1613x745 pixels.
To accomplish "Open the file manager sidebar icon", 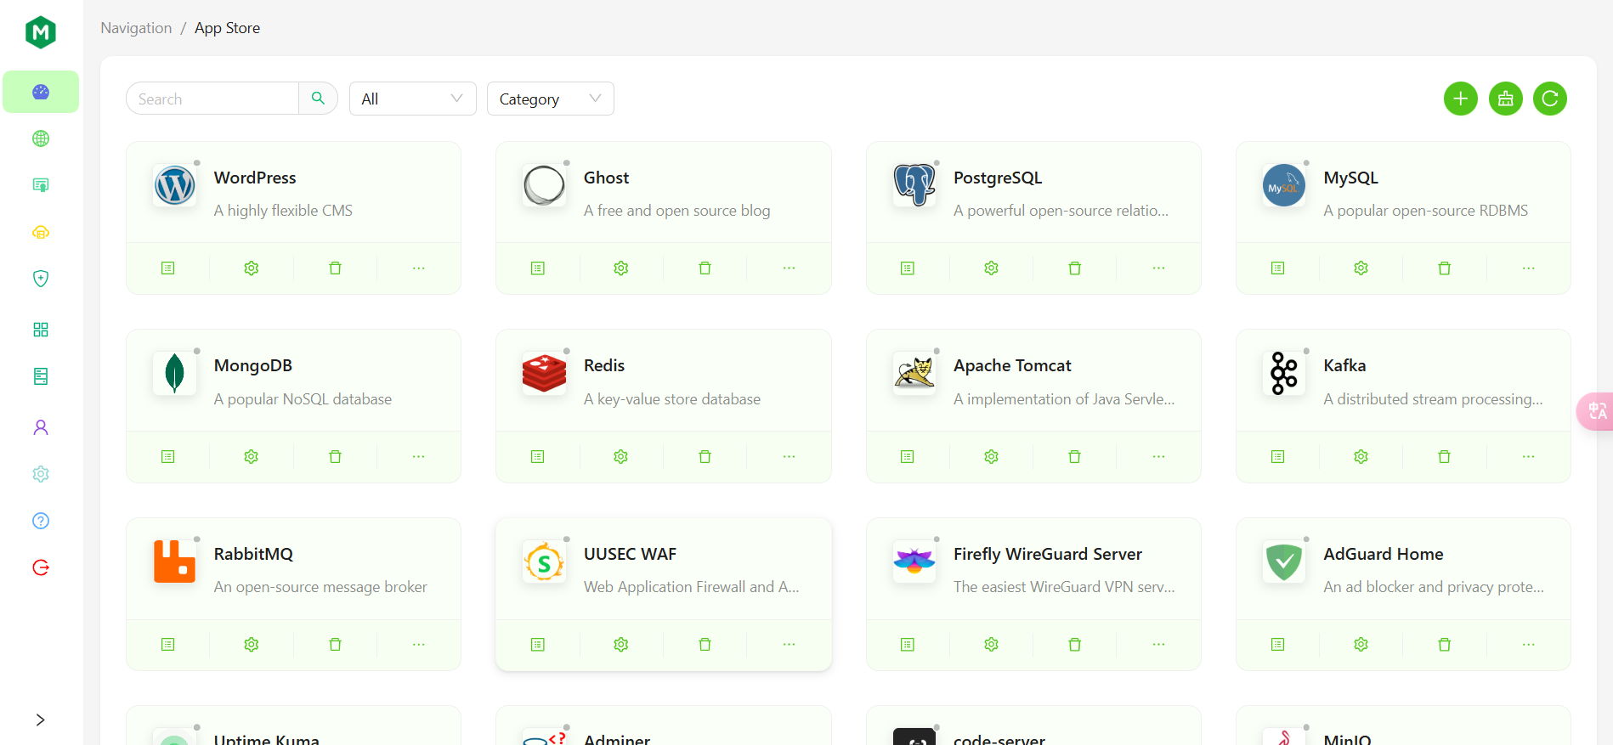I will [x=41, y=376].
